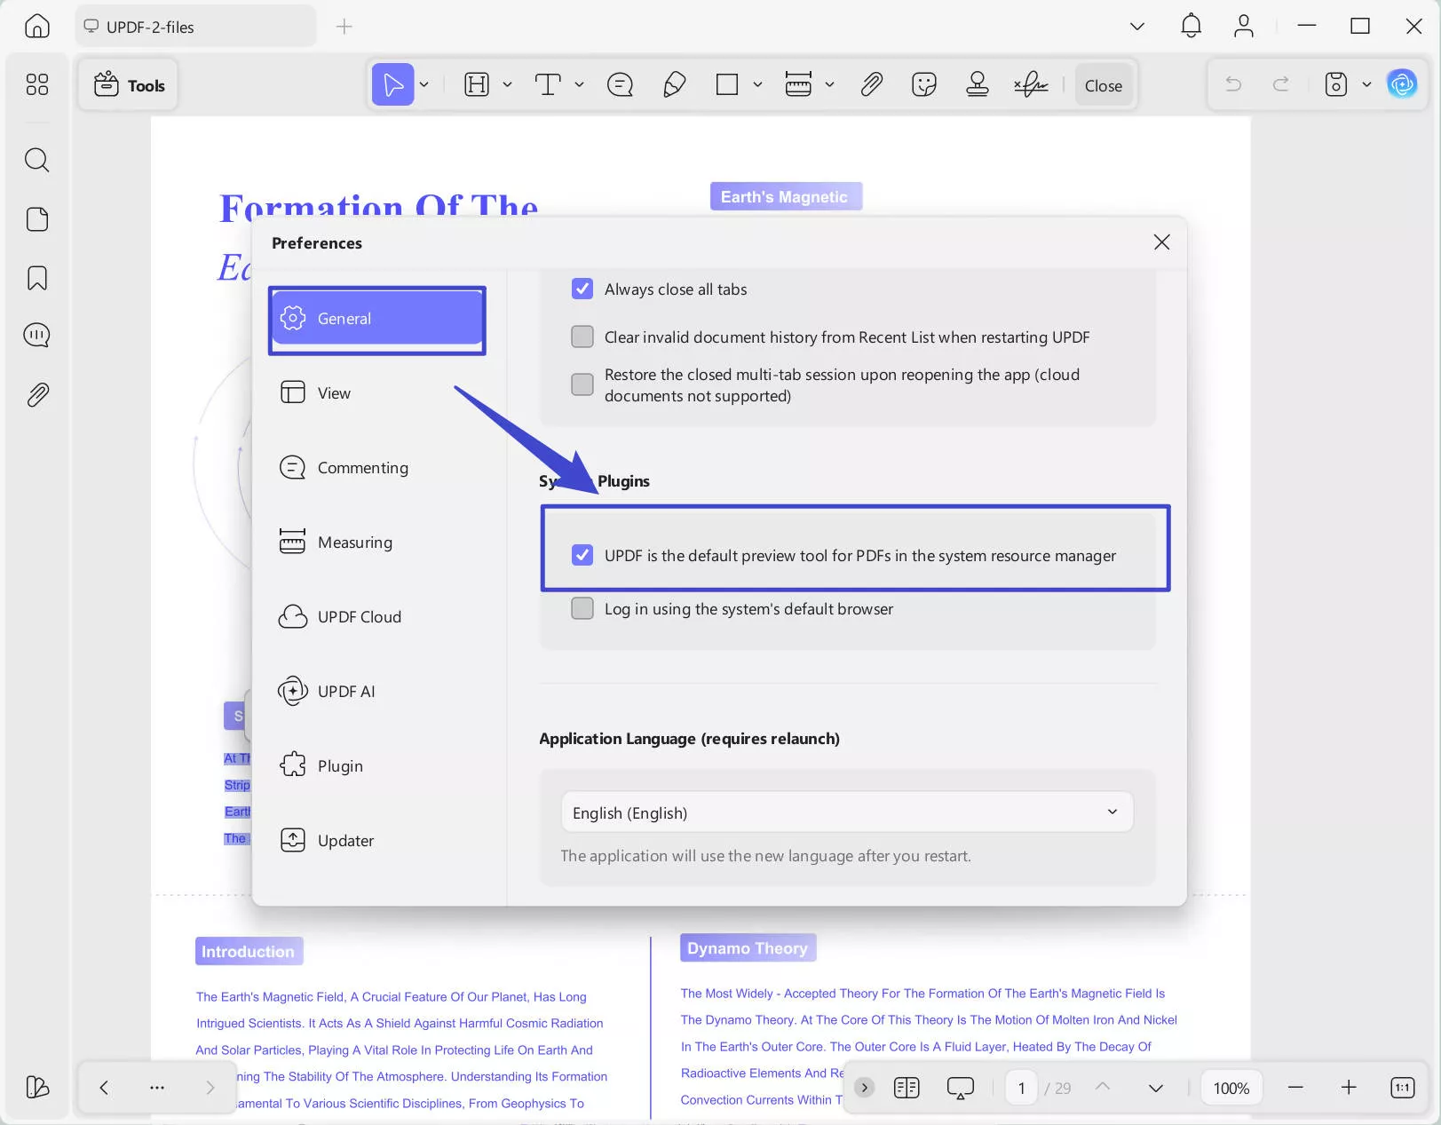This screenshot has height=1125, width=1441.
Task: Switch to Plugin preferences tab
Action: click(377, 765)
